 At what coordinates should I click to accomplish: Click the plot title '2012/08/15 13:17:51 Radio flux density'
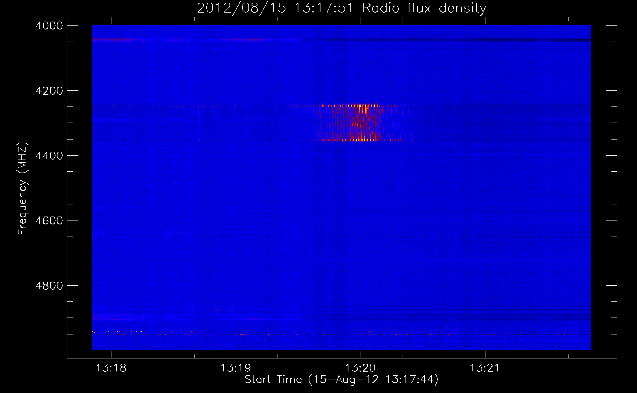coord(341,8)
